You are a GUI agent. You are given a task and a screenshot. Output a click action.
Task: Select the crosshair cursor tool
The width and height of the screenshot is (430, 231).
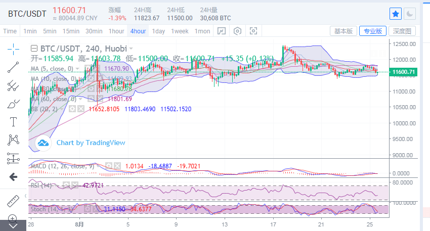(13, 50)
